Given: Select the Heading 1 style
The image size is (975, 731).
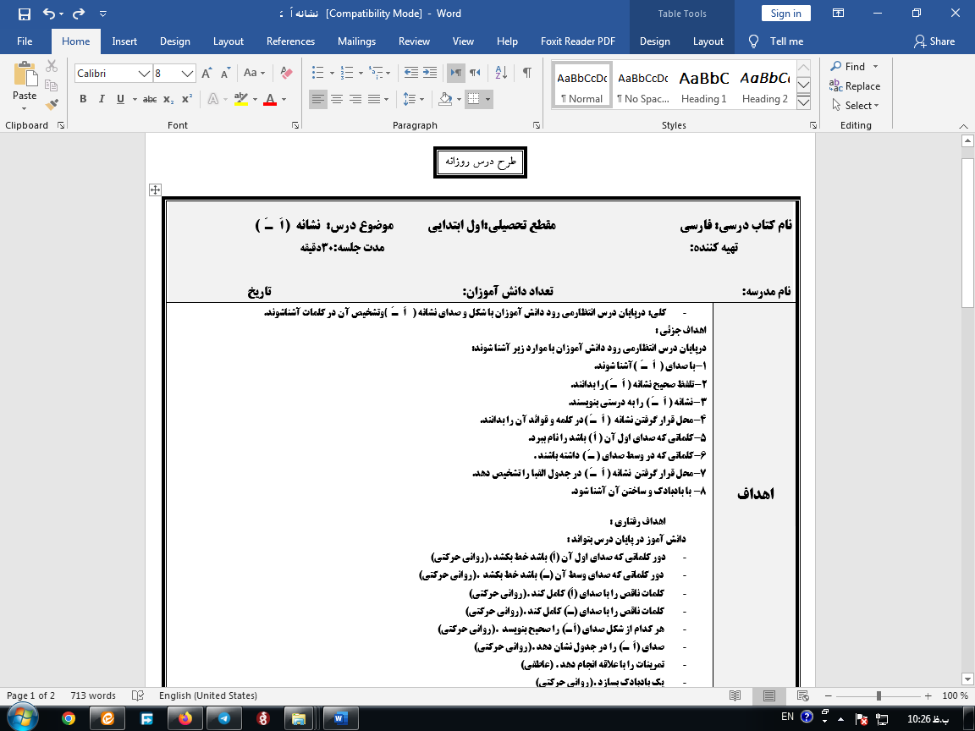Looking at the screenshot, I should click(703, 85).
